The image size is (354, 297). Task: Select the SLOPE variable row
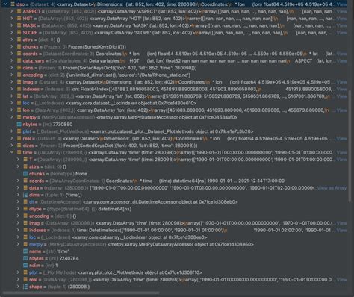pos(174,33)
